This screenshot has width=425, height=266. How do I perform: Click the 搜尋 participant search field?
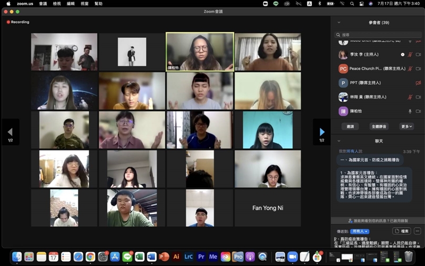(x=378, y=35)
